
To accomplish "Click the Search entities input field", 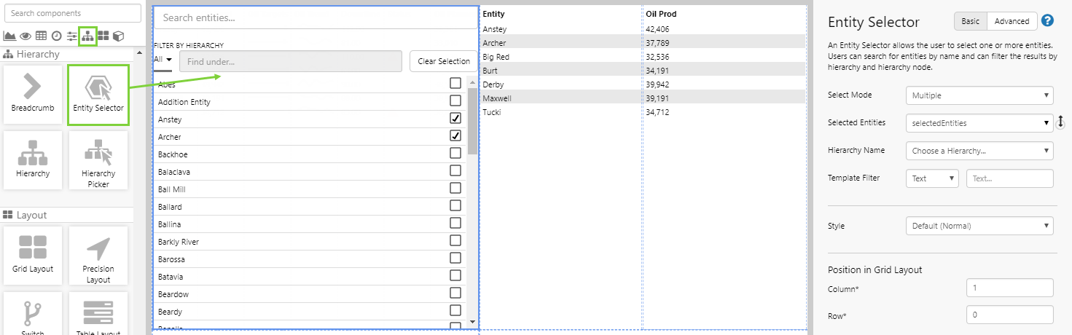I will point(316,18).
